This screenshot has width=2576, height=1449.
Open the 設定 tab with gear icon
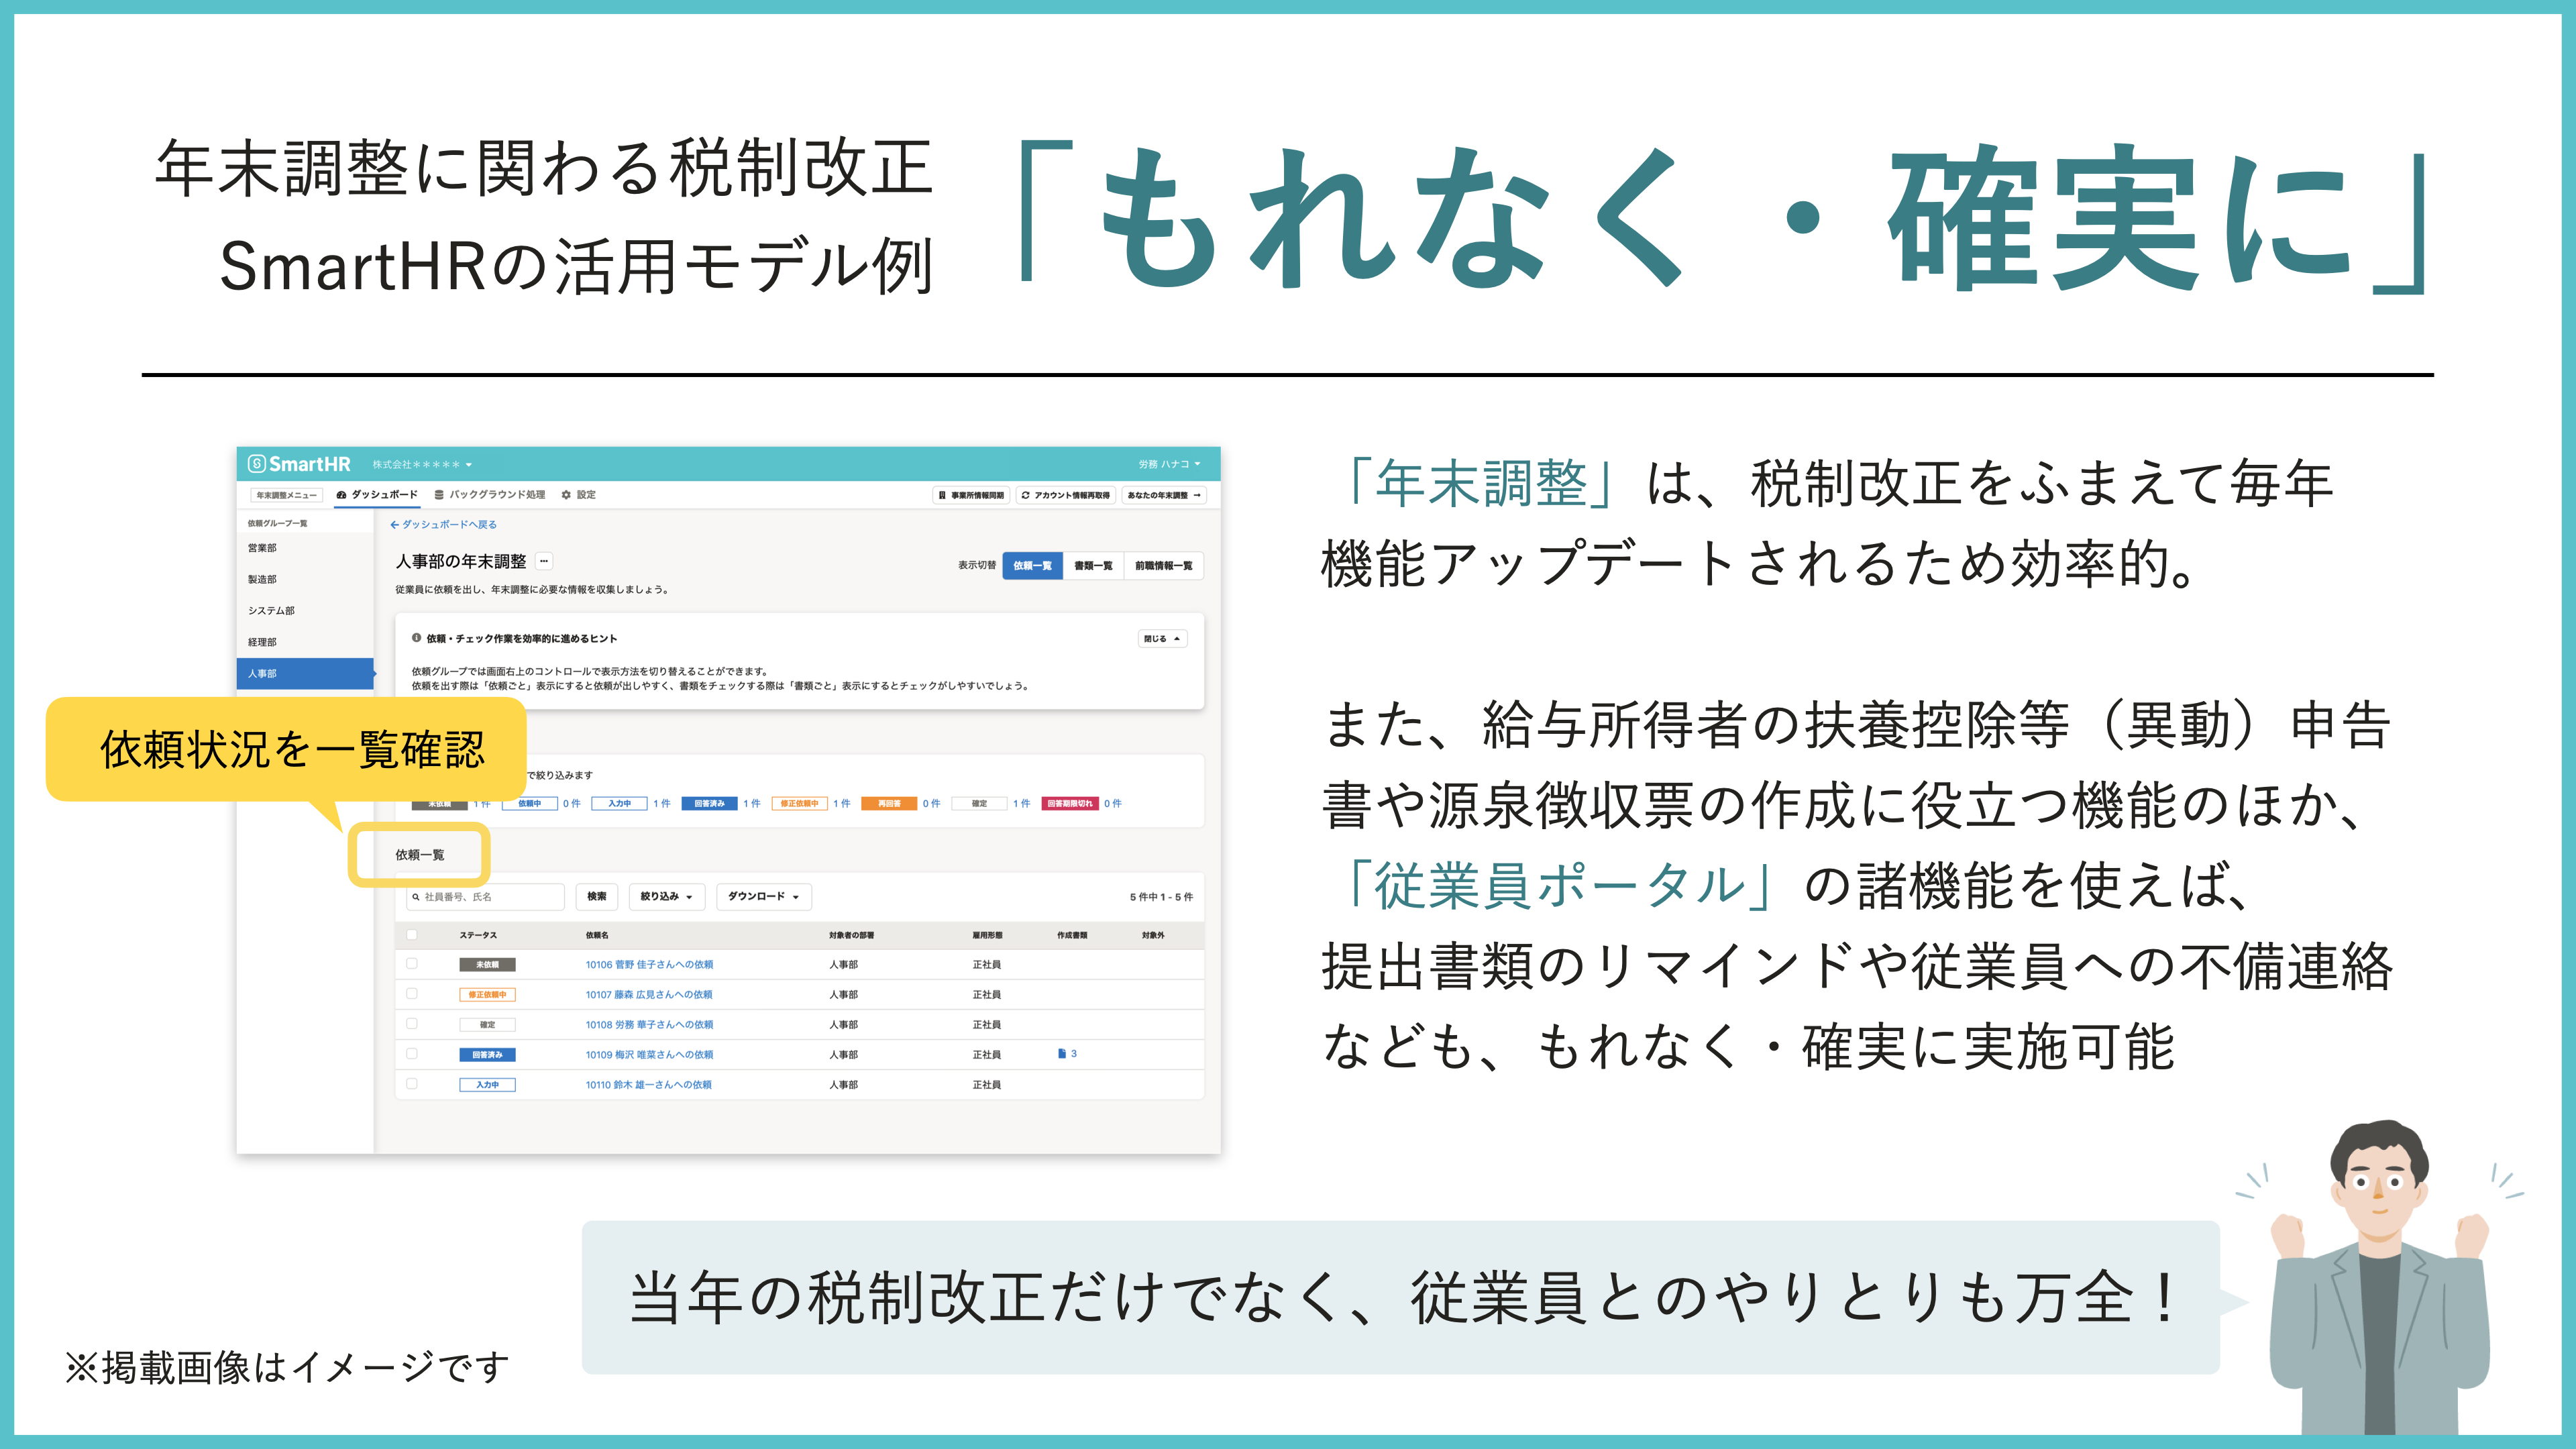[x=579, y=495]
